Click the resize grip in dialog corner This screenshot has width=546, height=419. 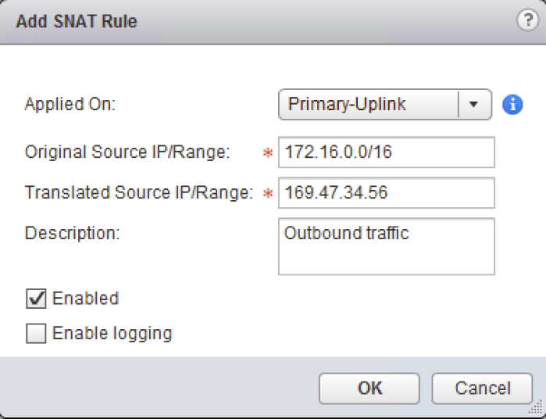tap(535, 408)
